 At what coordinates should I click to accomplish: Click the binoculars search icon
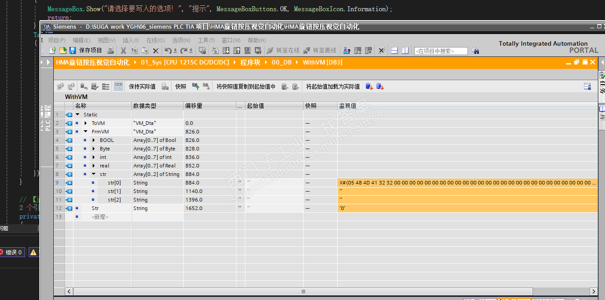476,51
